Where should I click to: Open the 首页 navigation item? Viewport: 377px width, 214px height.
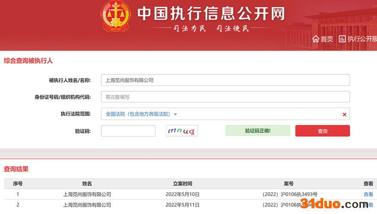click(x=327, y=39)
